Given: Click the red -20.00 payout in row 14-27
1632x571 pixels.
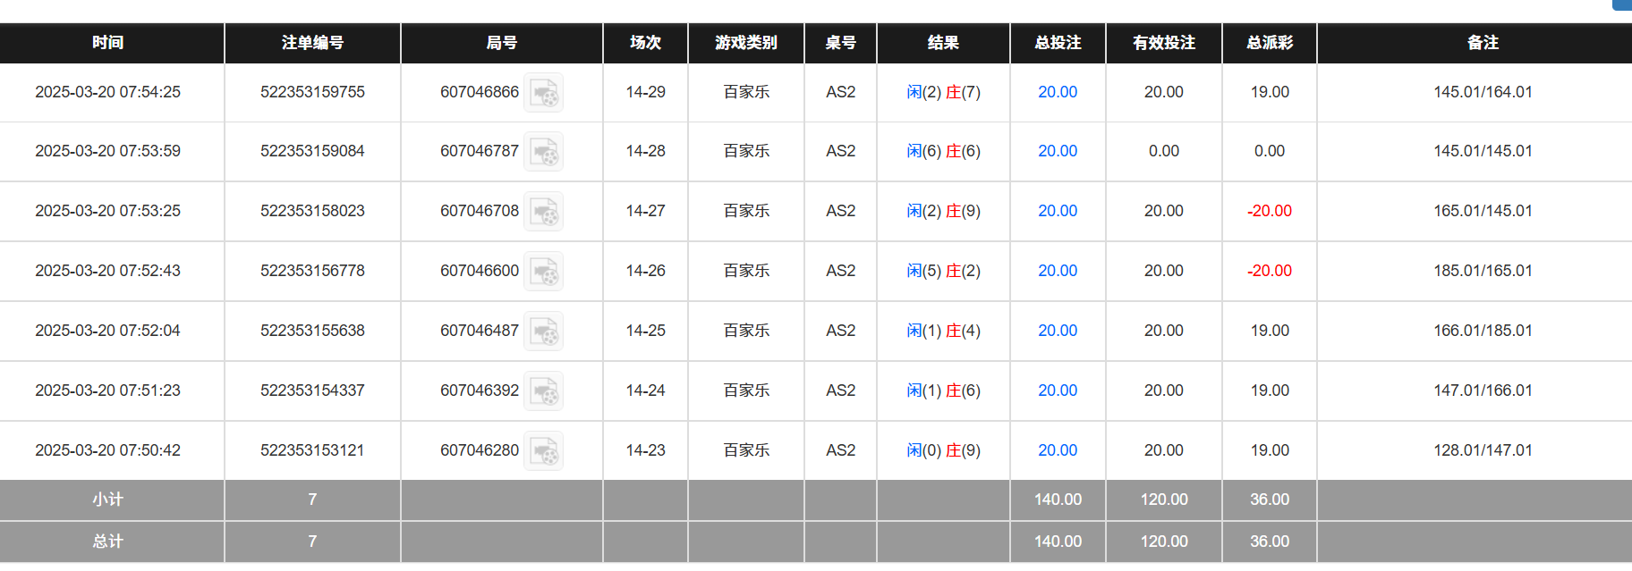Looking at the screenshot, I should click(x=1269, y=211).
